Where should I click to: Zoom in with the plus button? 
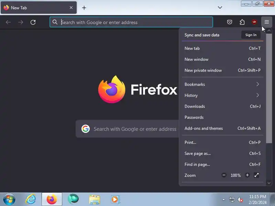pyautogui.click(x=247, y=175)
